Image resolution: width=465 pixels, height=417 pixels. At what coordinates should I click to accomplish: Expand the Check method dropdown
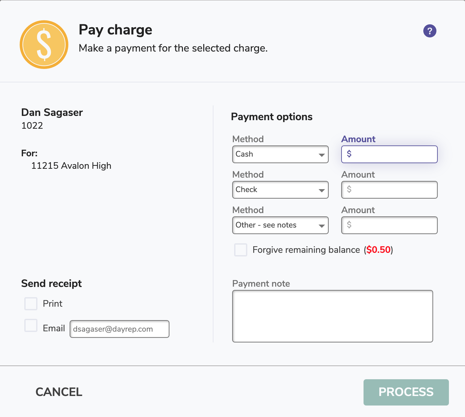pyautogui.click(x=280, y=190)
